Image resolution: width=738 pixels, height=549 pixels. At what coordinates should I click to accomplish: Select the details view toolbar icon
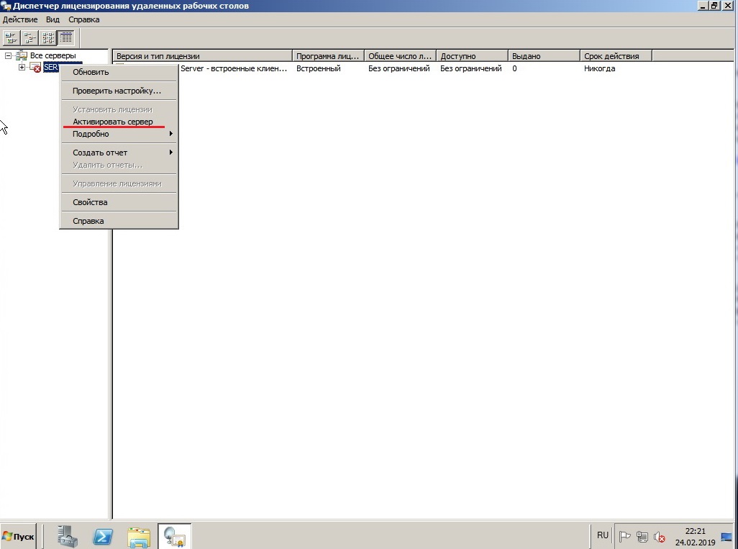click(66, 37)
